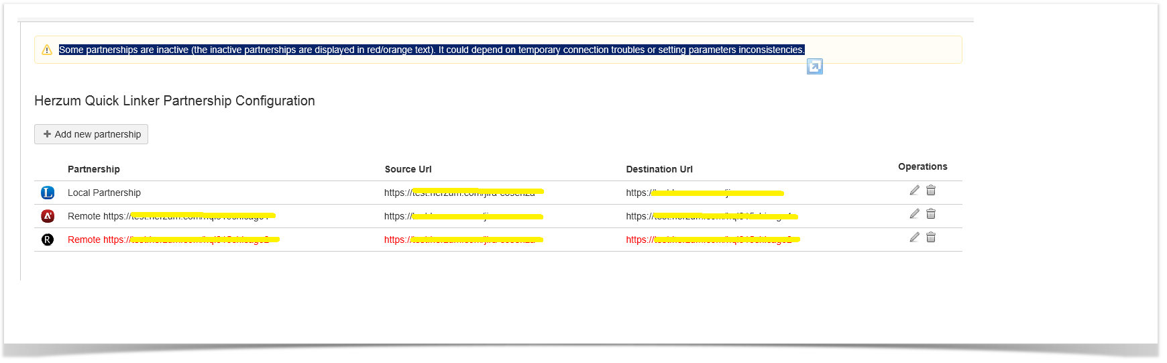Select the Local Partnership name
Image resolution: width=1167 pixels, height=363 pixels.
[x=104, y=193]
